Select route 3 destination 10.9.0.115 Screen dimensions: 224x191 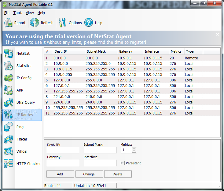coord(132,69)
